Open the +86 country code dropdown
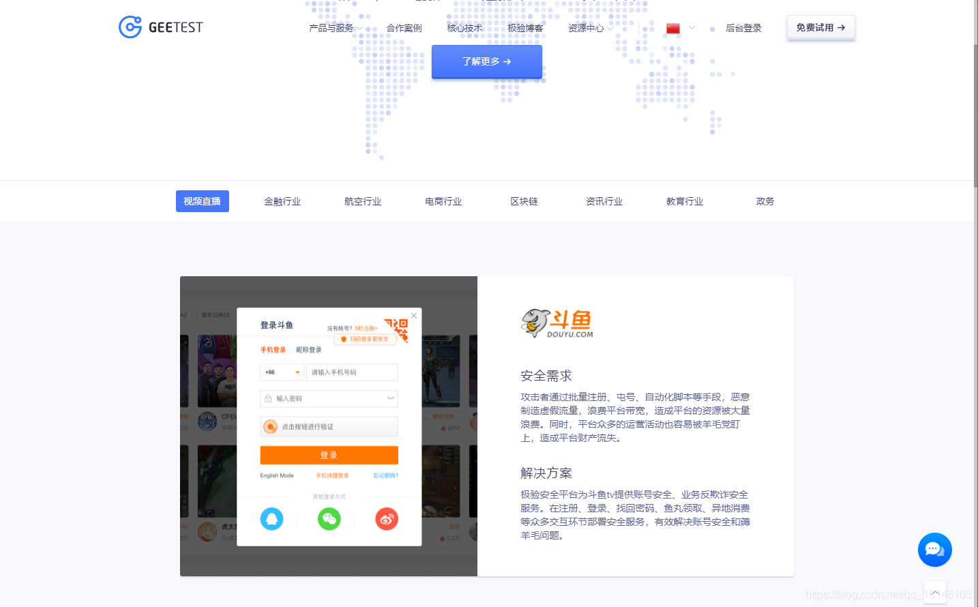 click(282, 372)
